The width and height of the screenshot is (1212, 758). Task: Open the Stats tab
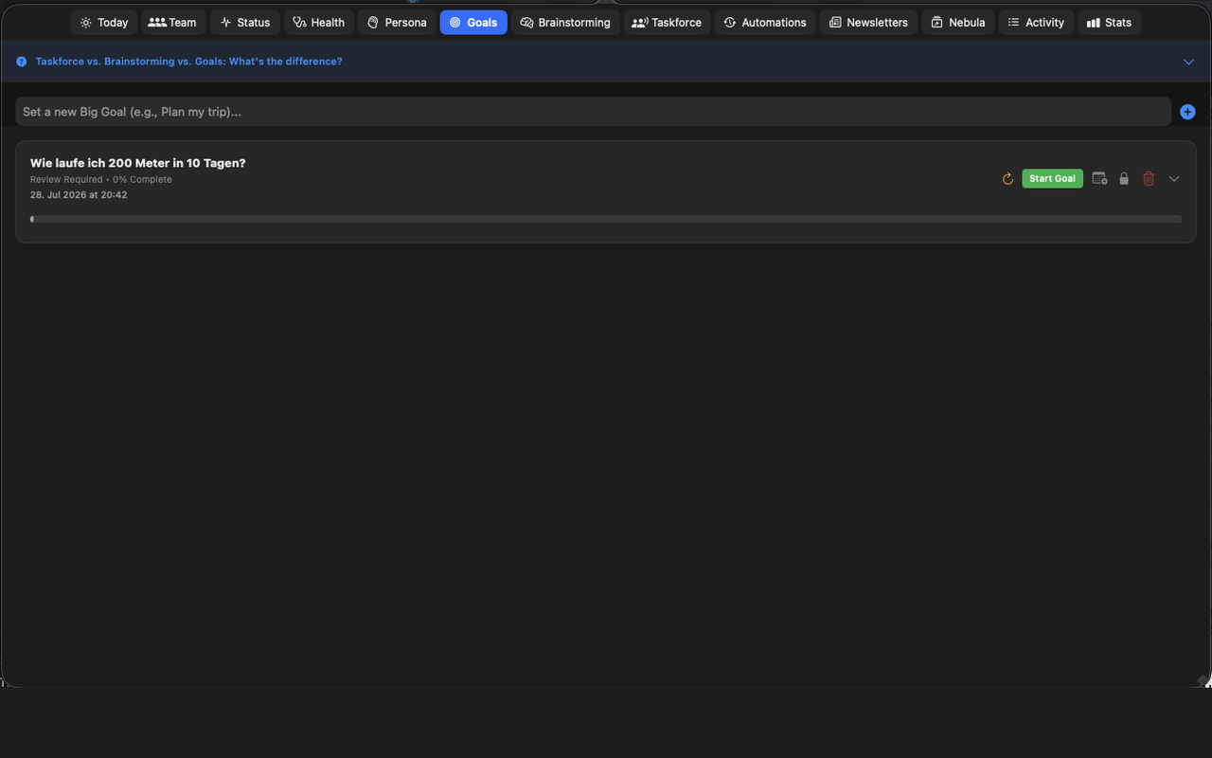[x=1110, y=23]
